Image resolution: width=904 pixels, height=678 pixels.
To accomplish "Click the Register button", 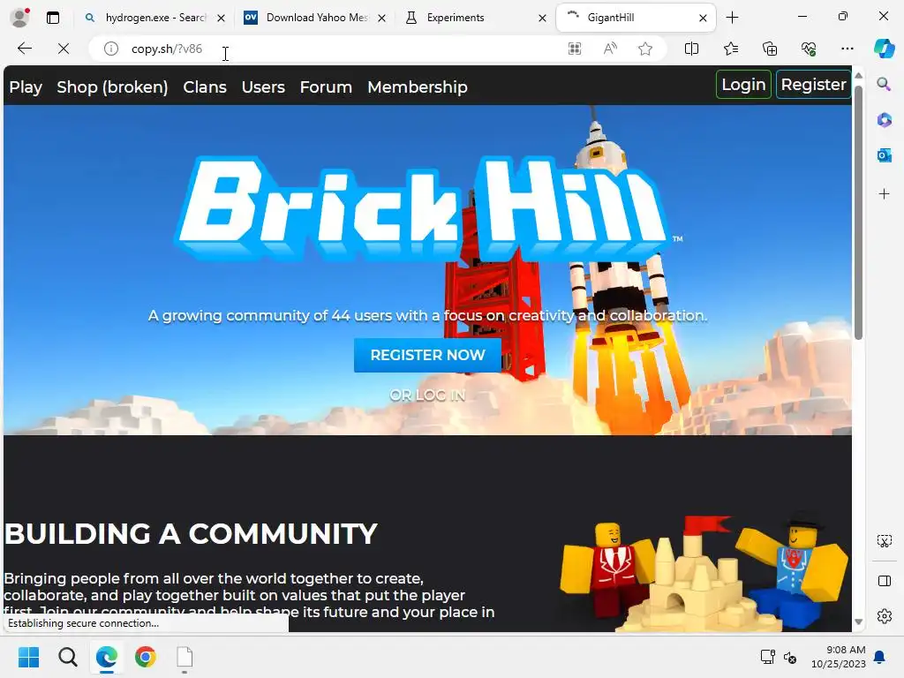I will coord(813,84).
